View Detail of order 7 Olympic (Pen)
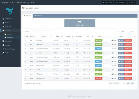This screenshot has height=99, width=139. 114,66
